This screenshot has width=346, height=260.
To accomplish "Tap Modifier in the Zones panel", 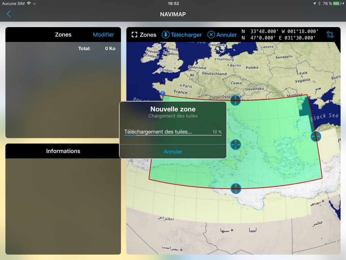I will [103, 35].
